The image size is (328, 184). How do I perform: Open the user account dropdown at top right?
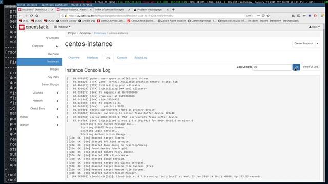[x=314, y=27]
